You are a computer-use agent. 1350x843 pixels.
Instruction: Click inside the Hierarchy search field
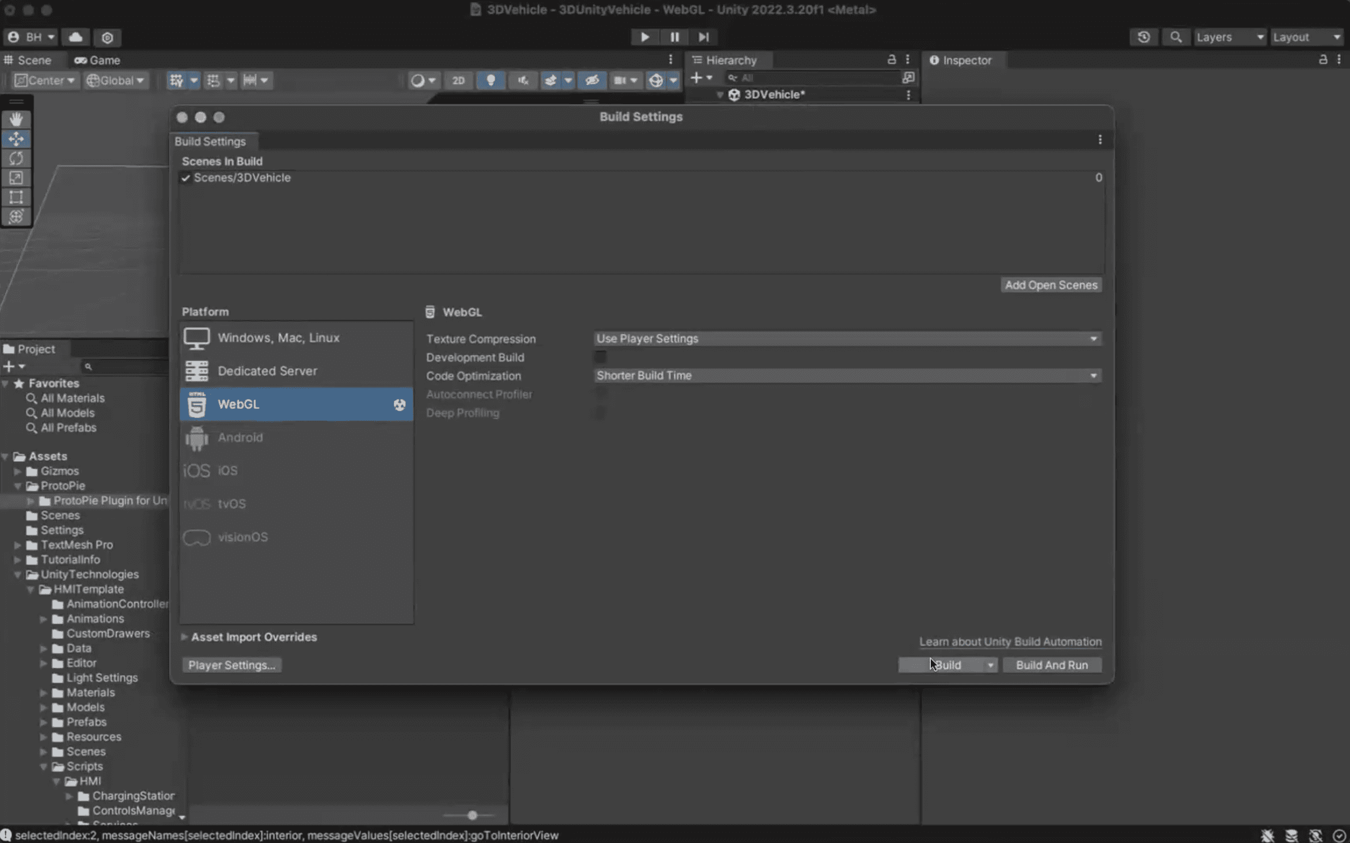pyautogui.click(x=816, y=78)
